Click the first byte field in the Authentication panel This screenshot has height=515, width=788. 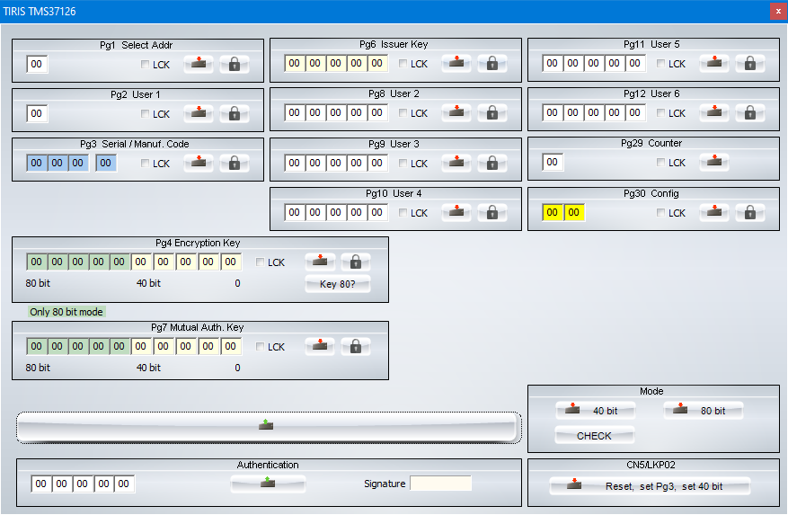pos(40,484)
